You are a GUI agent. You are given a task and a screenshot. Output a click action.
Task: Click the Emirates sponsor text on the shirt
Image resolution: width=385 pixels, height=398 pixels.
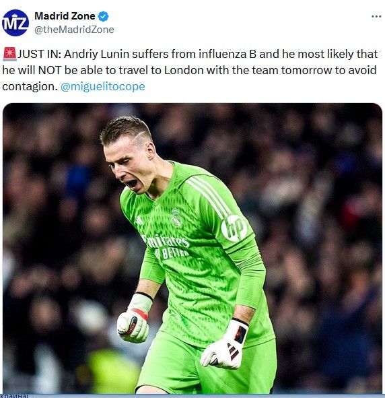[x=166, y=241]
